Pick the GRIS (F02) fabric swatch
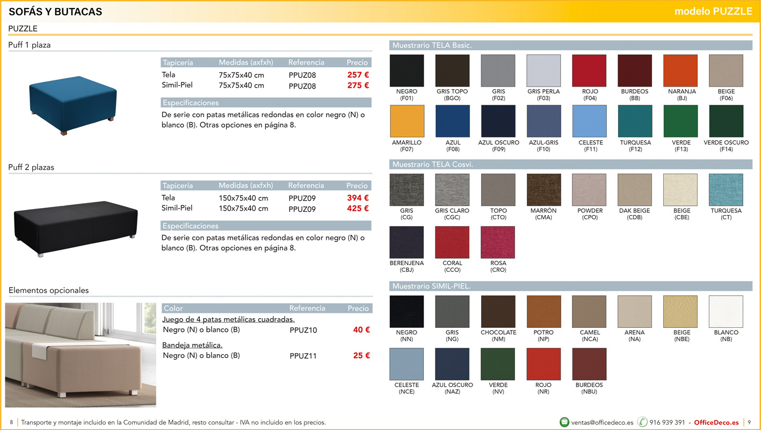 pyautogui.click(x=498, y=70)
